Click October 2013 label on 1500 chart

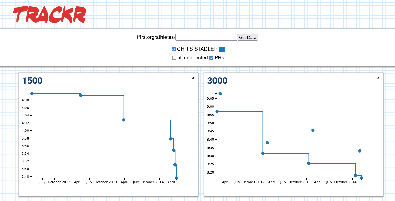[106, 182]
